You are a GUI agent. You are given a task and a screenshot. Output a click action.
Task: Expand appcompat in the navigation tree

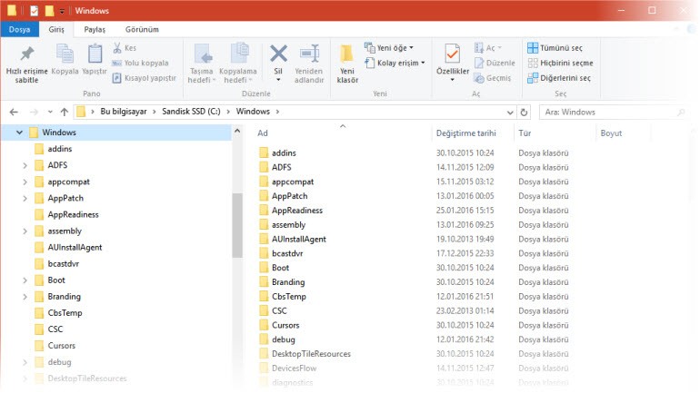click(25, 182)
